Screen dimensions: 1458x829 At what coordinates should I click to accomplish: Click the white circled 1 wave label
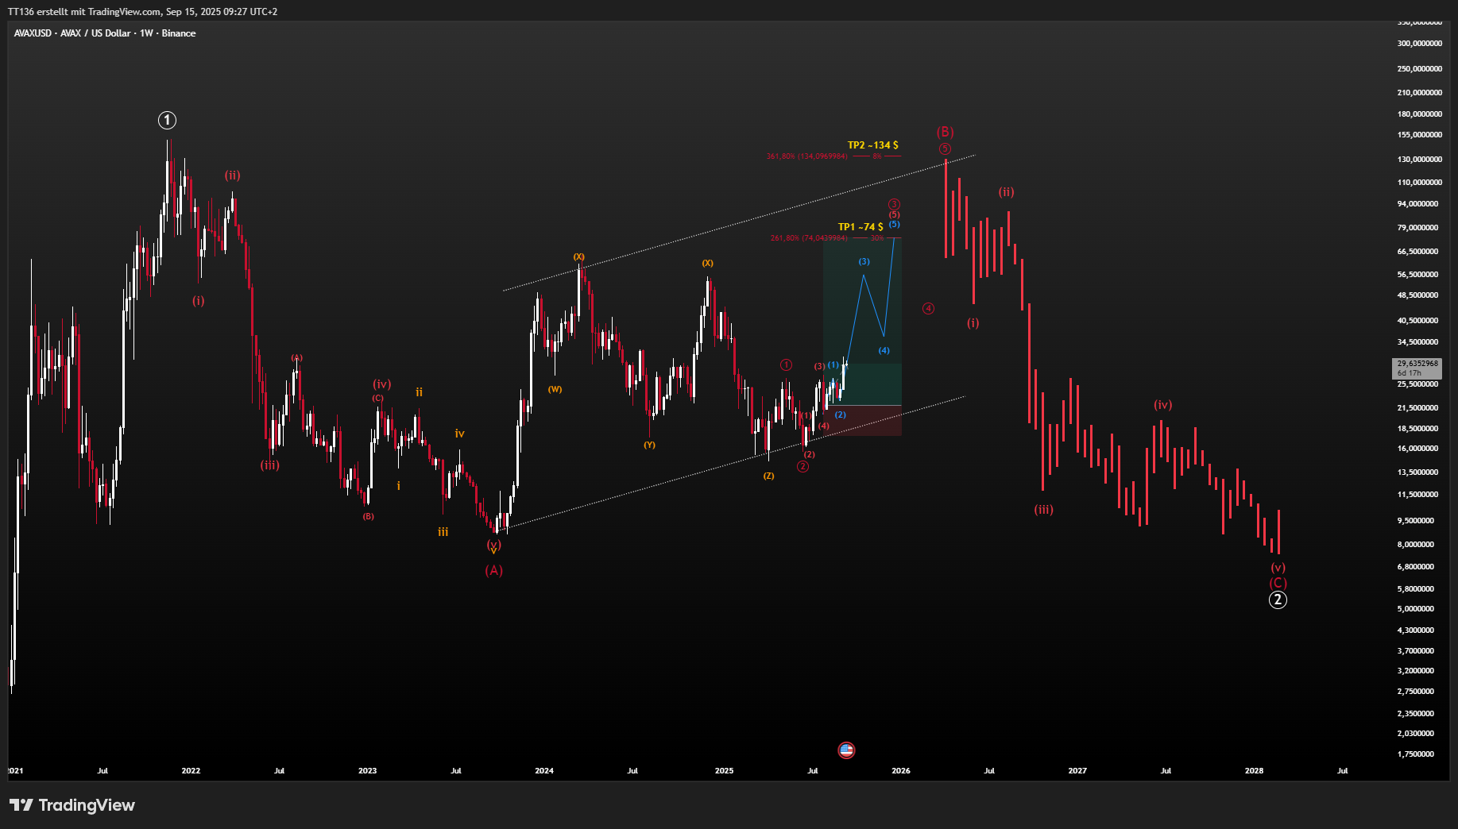(x=167, y=120)
